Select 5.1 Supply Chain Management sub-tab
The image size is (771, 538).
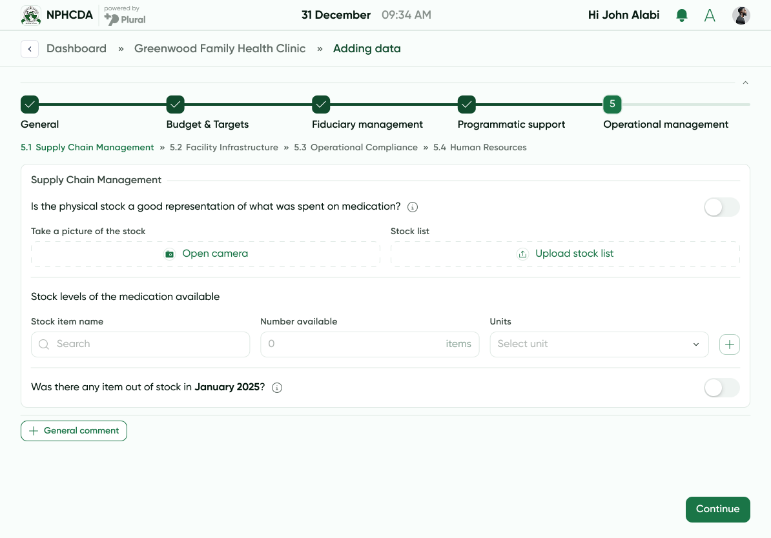pos(87,147)
